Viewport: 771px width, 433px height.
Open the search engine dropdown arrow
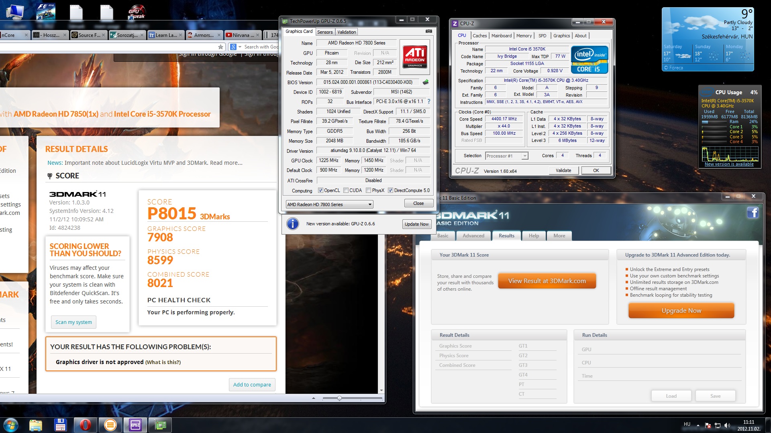tap(240, 47)
